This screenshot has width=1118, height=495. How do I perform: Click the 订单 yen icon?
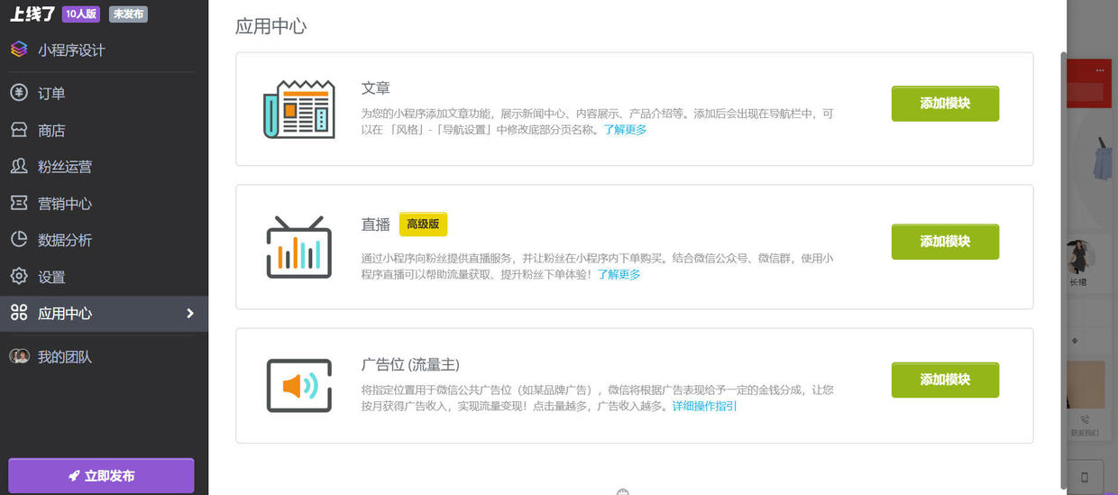(x=19, y=93)
